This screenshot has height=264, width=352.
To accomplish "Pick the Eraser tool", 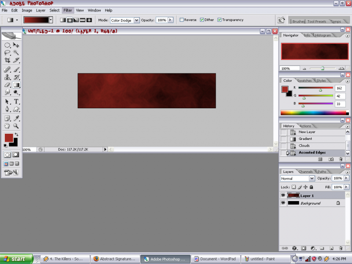I will (7, 85).
